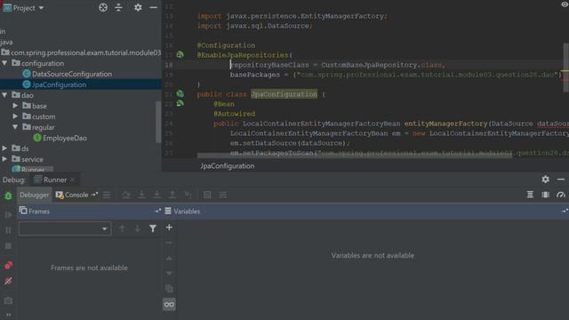
Task: Toggle the editor reader mode eye icon
Action: [x=565, y=4]
